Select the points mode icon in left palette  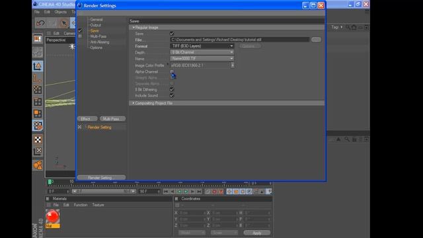[38, 90]
